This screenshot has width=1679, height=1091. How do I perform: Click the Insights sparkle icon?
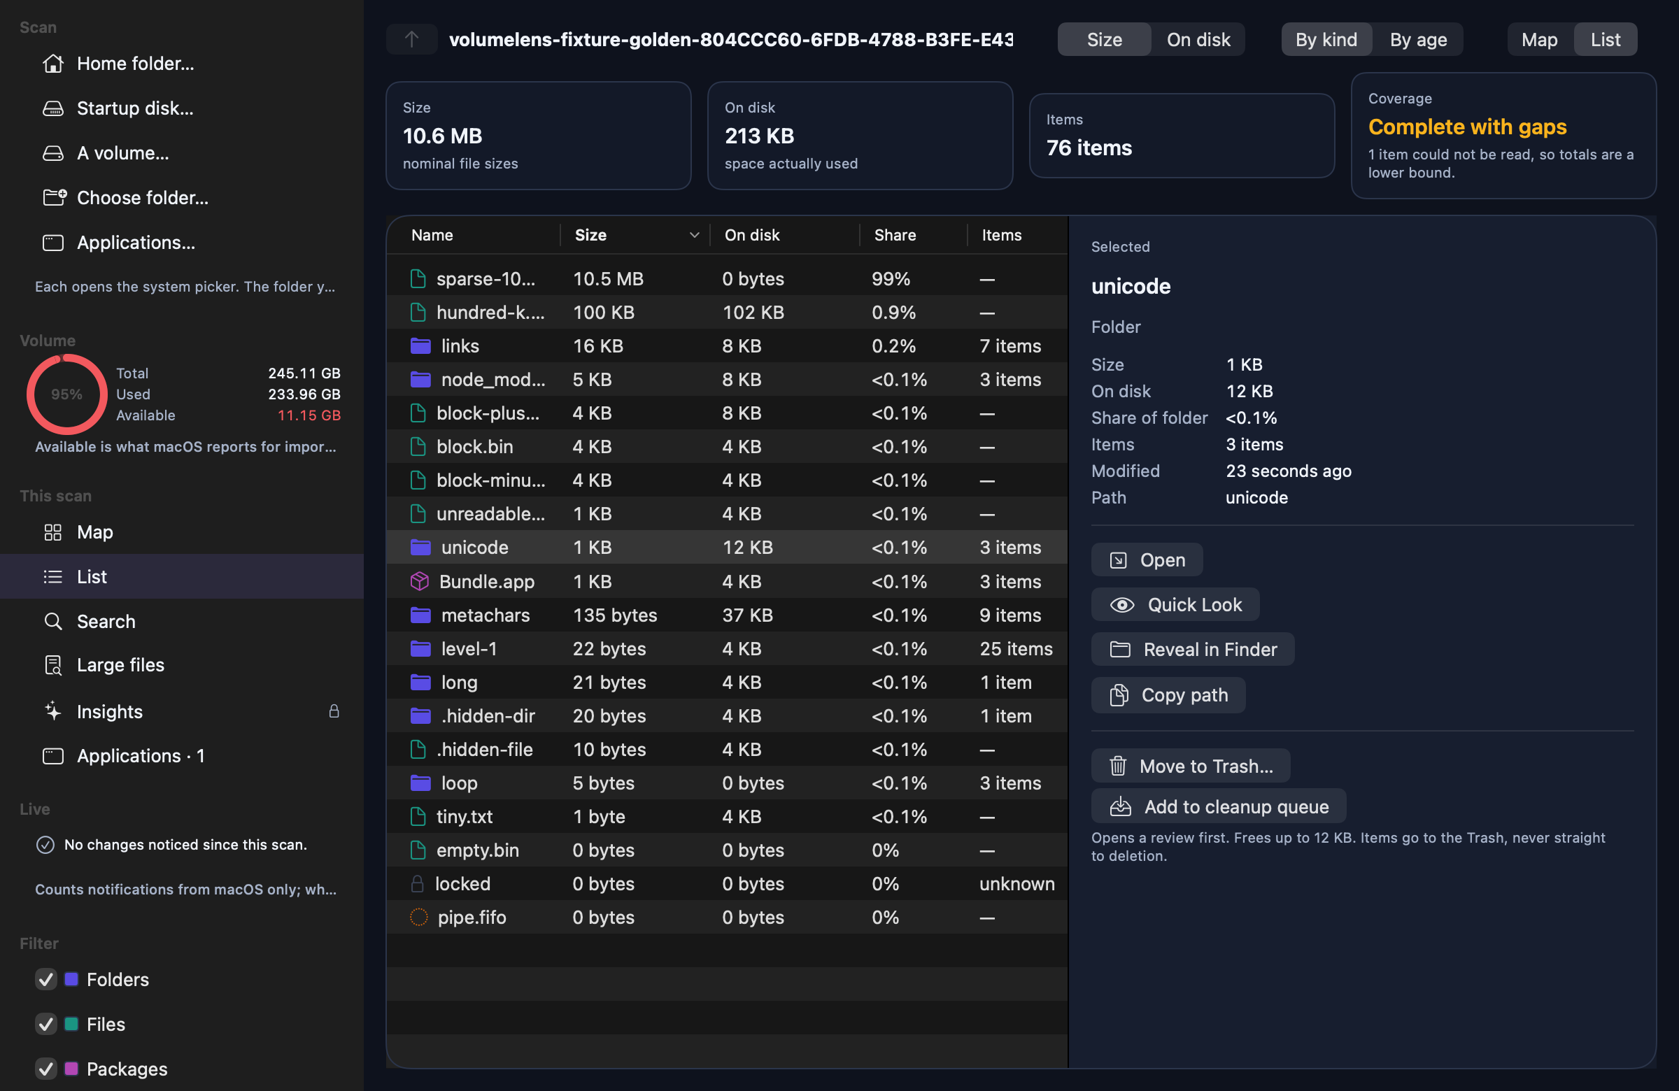(53, 711)
